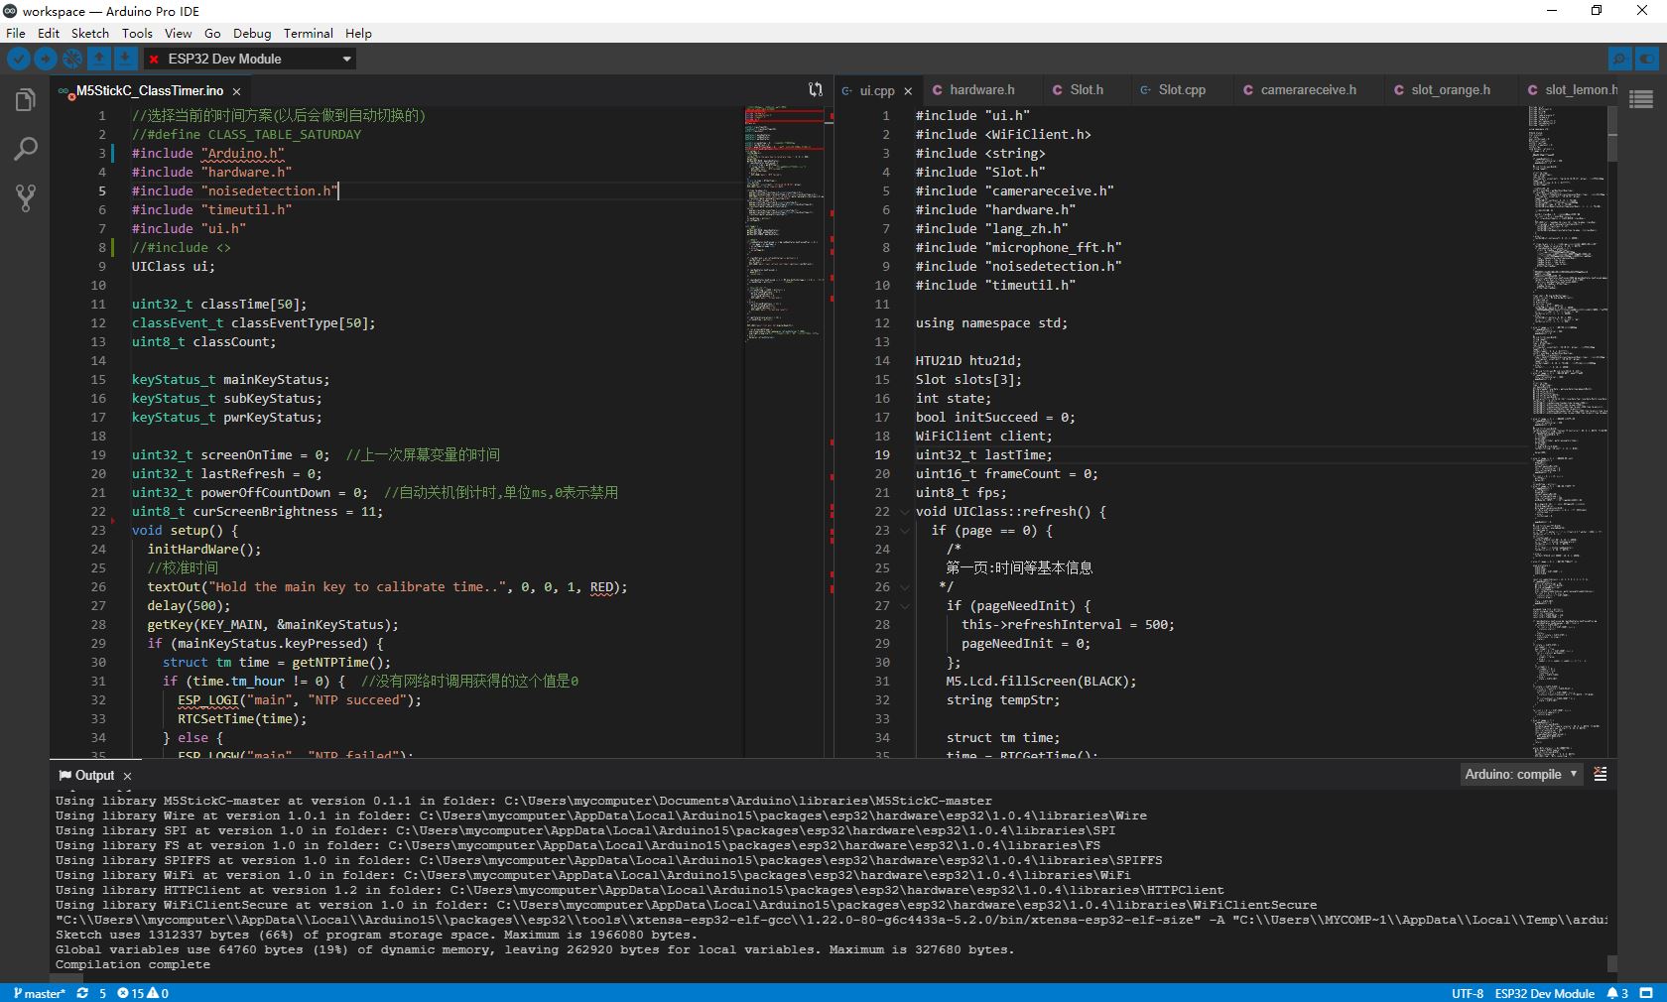This screenshot has height=1002, width=1667.
Task: Close the Output panel tab
Action: pyautogui.click(x=127, y=776)
